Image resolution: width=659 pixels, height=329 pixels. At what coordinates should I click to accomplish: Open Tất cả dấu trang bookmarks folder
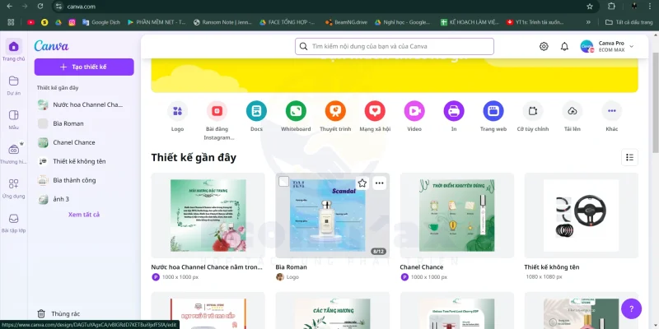coord(629,22)
